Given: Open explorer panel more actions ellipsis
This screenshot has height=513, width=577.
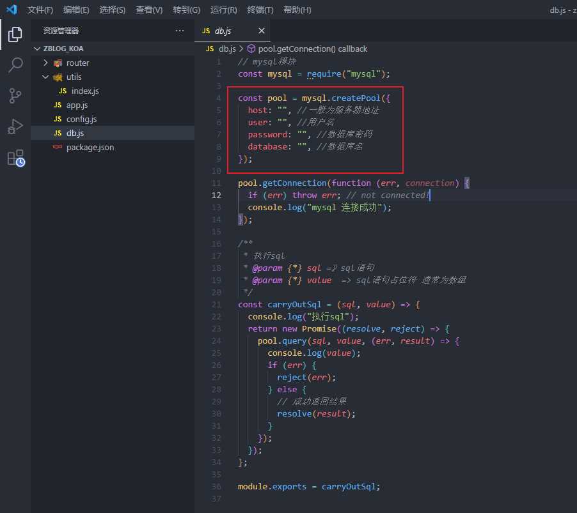Looking at the screenshot, I should coord(180,31).
